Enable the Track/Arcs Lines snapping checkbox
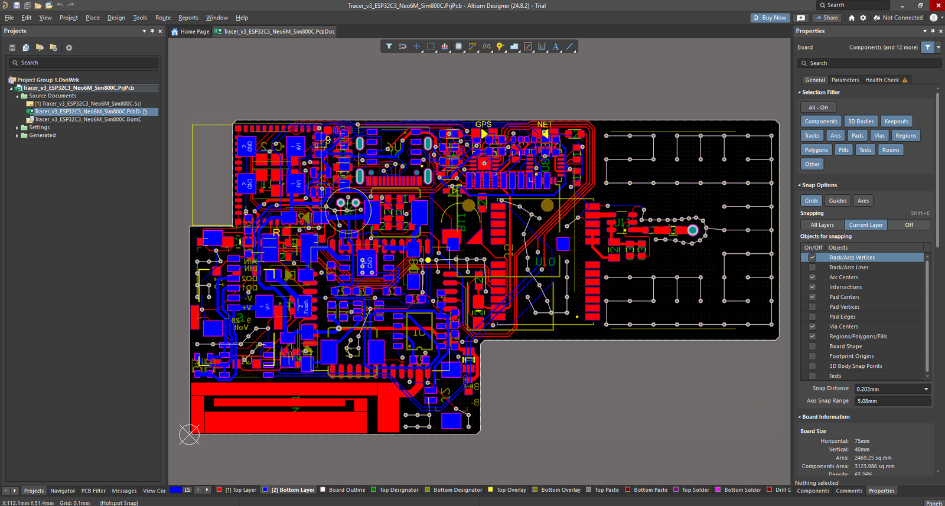945x506 pixels. (x=812, y=267)
